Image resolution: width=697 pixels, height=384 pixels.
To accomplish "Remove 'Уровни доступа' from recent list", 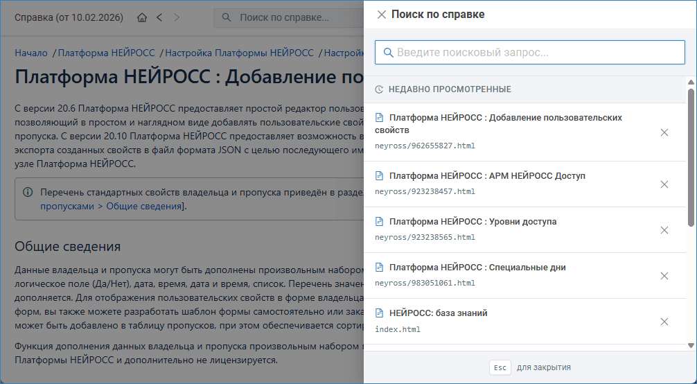I will click(664, 230).
